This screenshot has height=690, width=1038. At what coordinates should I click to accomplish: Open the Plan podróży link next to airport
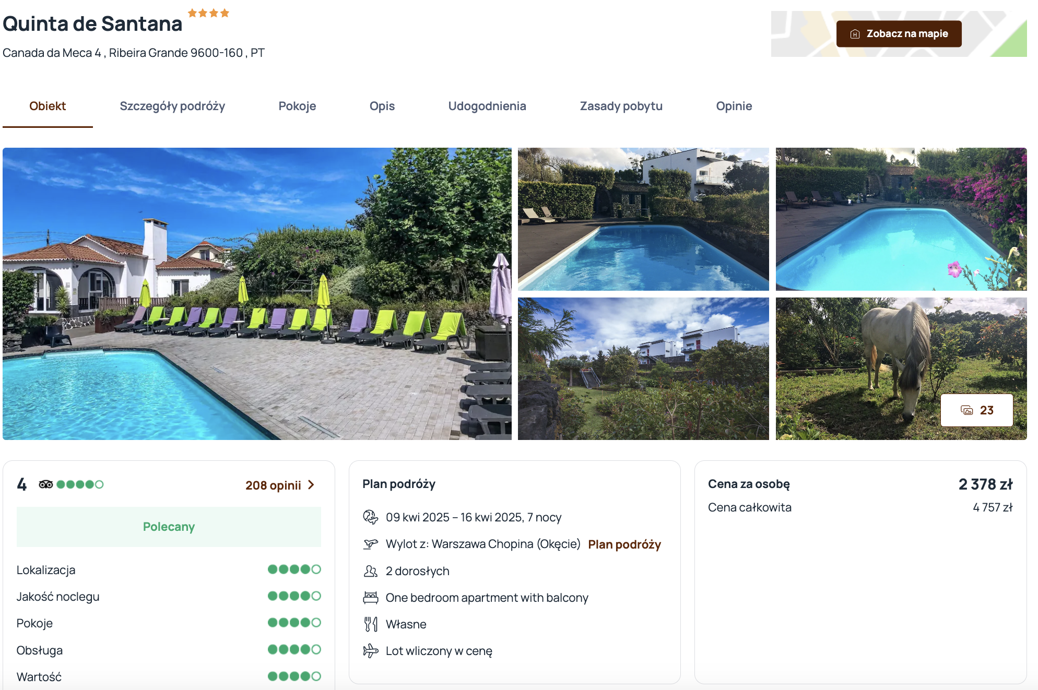click(x=624, y=544)
